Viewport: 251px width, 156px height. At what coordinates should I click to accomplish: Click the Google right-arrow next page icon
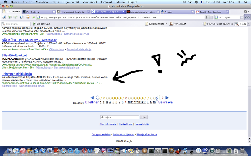point(167,98)
